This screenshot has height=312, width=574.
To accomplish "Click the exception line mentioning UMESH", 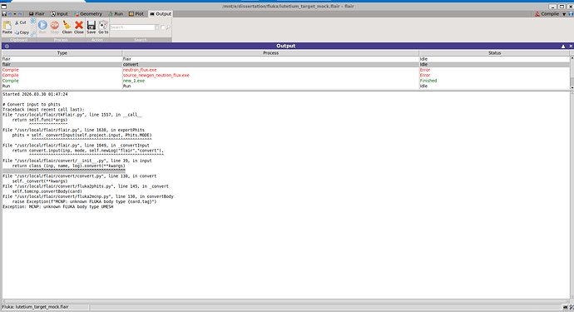I will [x=58, y=207].
